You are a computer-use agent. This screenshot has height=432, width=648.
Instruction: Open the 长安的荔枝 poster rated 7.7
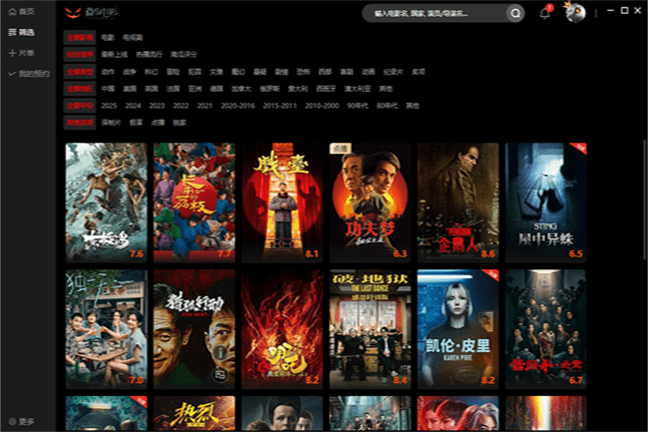coord(194,203)
